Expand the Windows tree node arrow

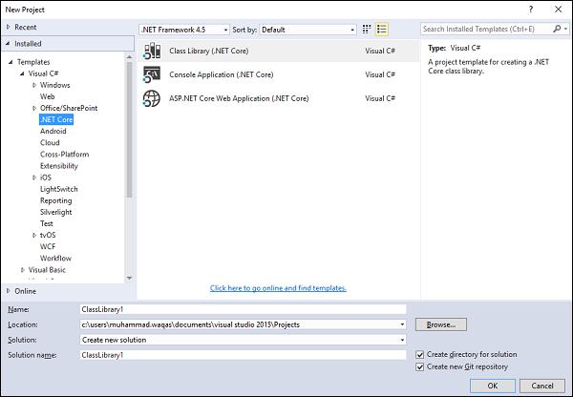click(x=34, y=85)
